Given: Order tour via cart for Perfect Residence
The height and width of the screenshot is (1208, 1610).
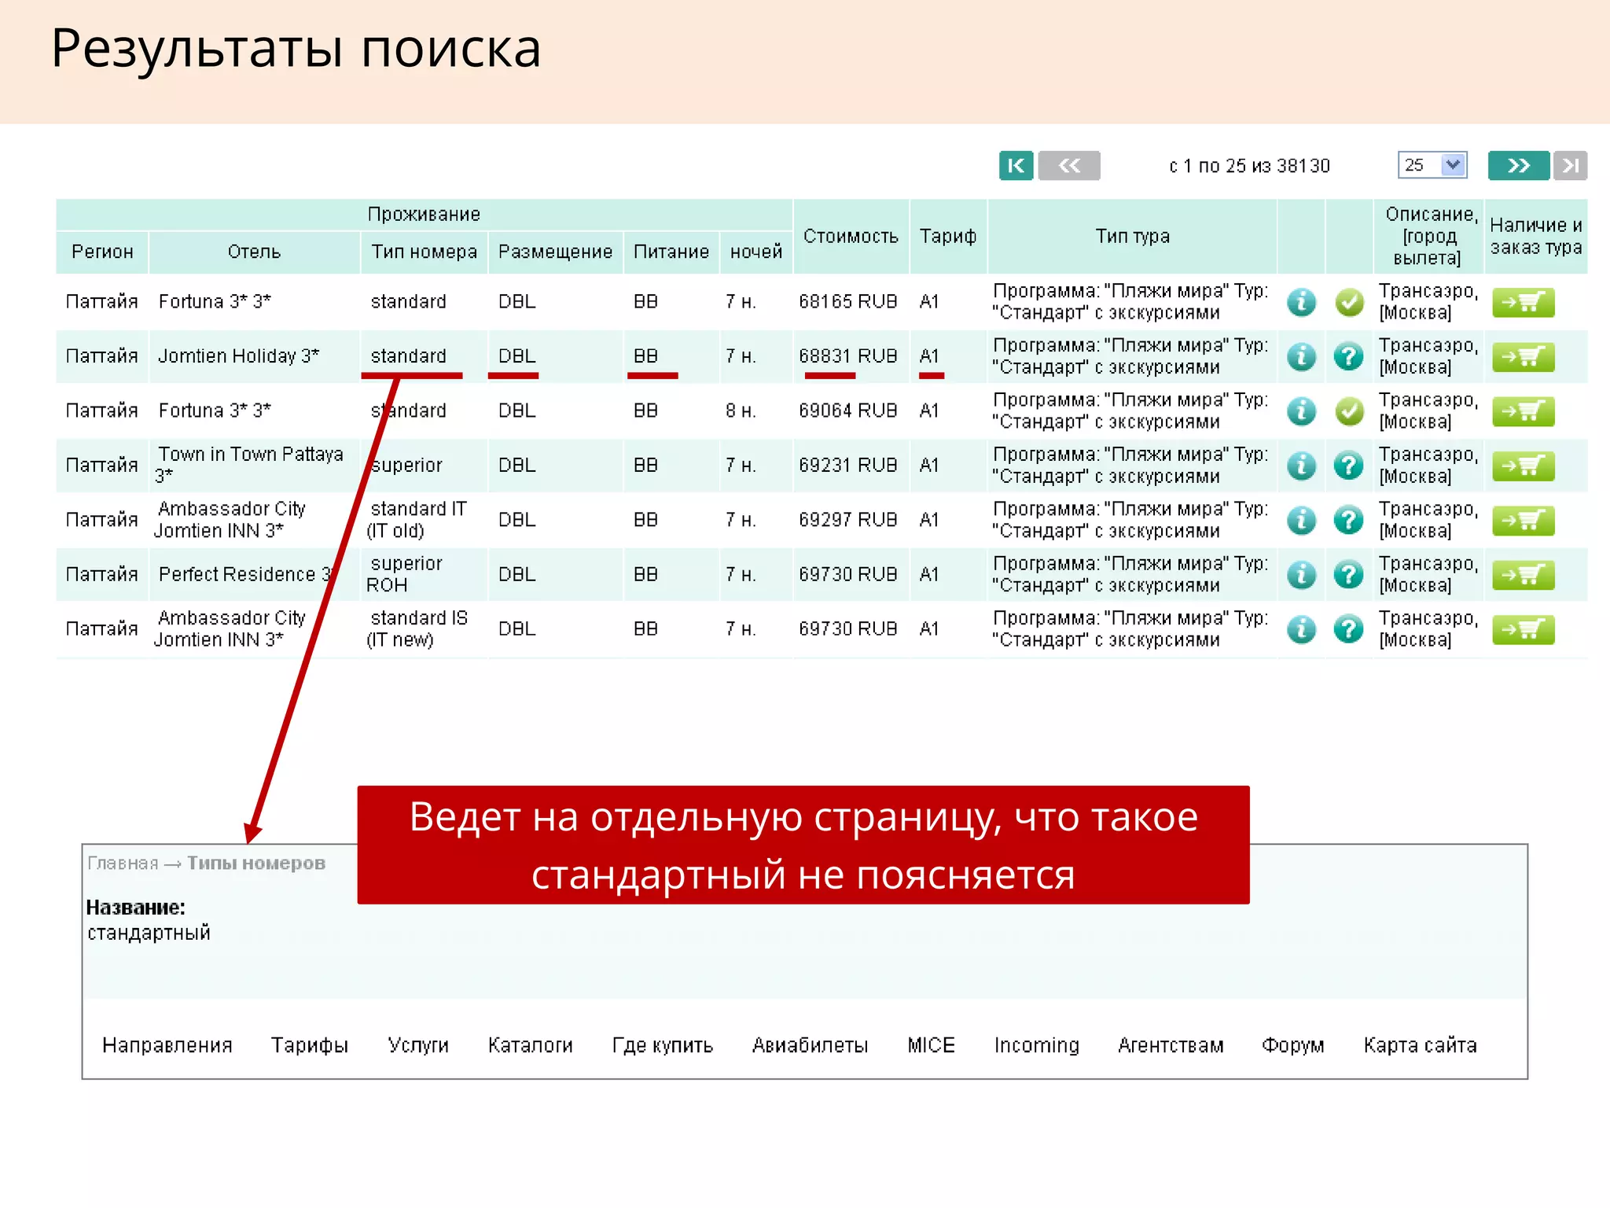Looking at the screenshot, I should point(1523,575).
